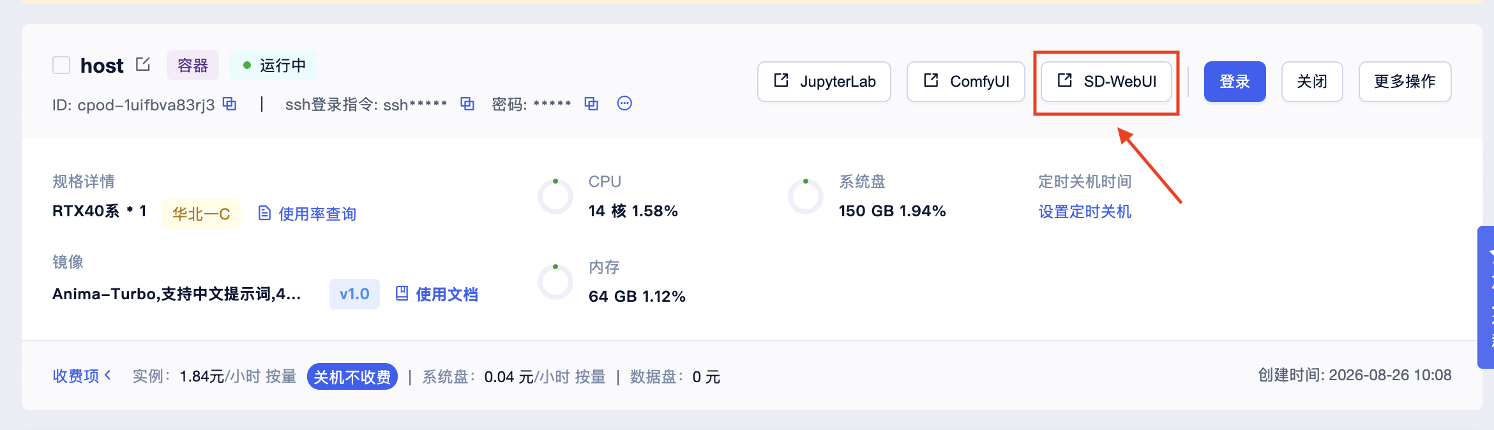Click the 150 GB 1.94% disk value
This screenshot has width=1494, height=430.
click(x=893, y=211)
